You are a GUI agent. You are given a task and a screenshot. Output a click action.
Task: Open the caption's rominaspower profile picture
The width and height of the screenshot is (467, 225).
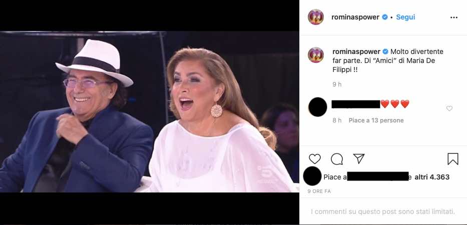point(317,55)
